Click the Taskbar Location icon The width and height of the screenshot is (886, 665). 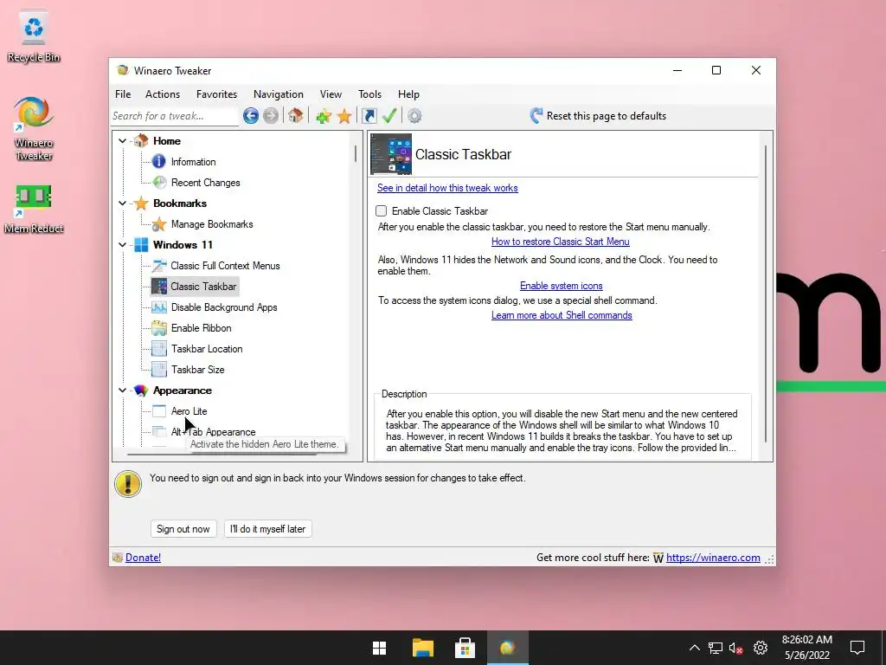click(x=159, y=349)
